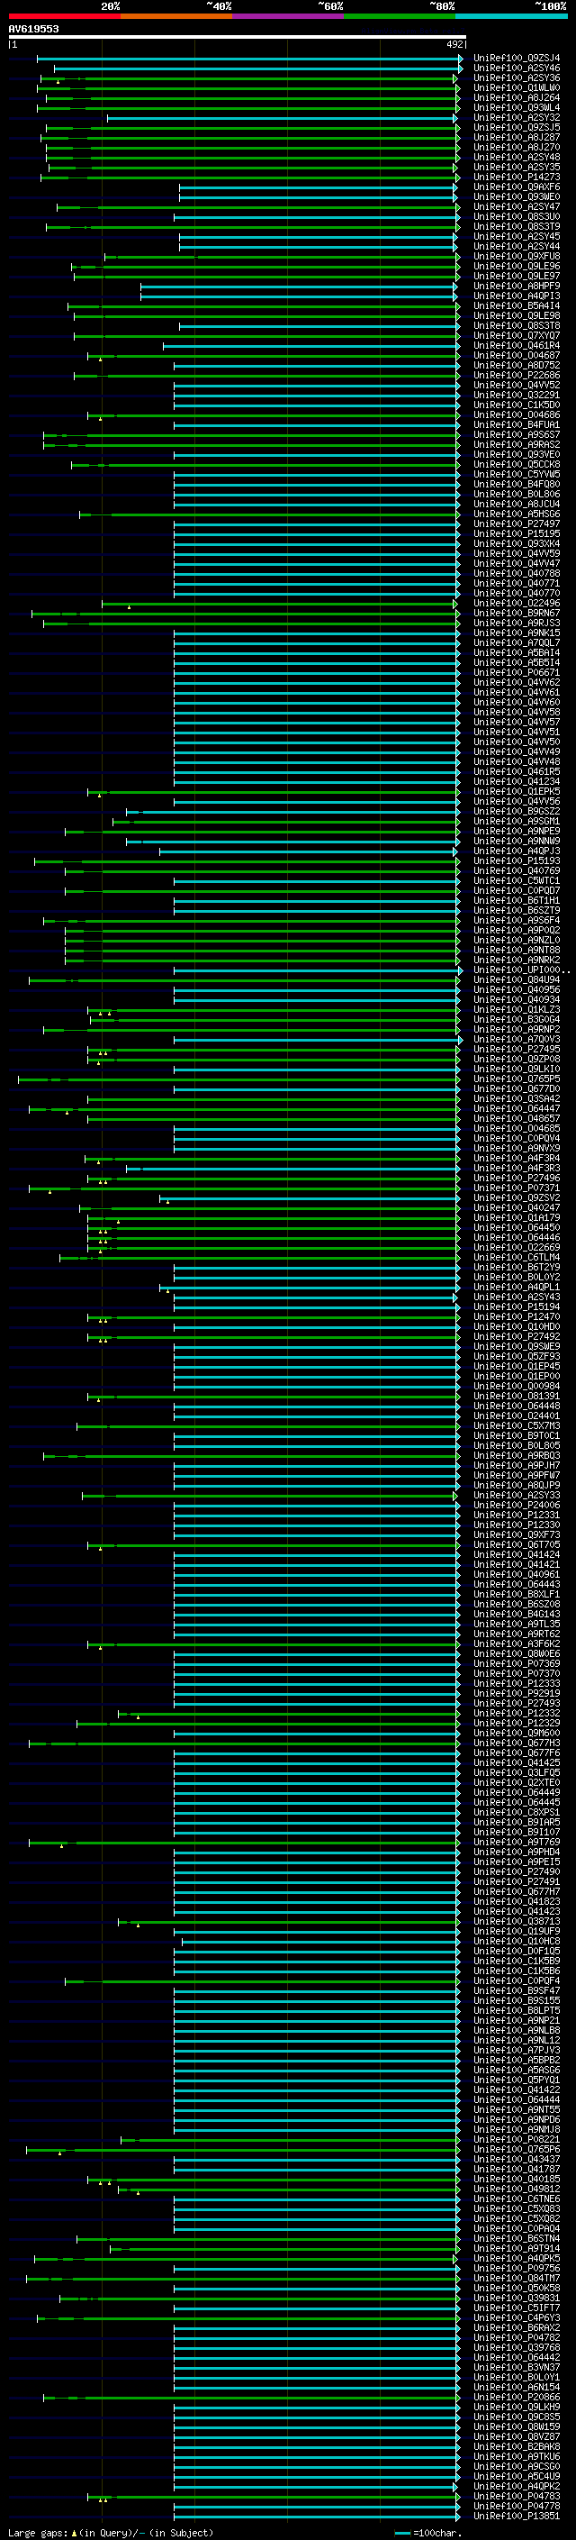Select label UniRef100_Q93WL4
576x2540 pixels.
pyautogui.click(x=516, y=107)
